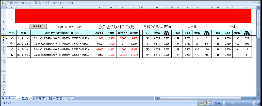Click the プット section heading
Screen dimensions: 262x106
click(x=233, y=27)
